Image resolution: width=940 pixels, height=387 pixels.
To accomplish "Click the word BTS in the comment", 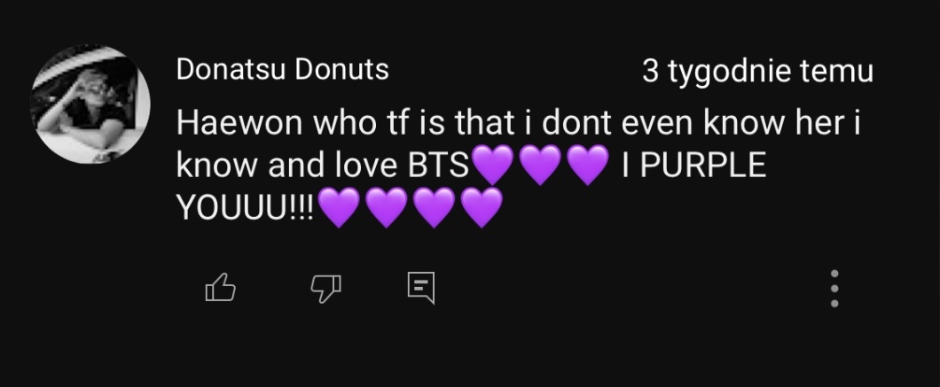I will point(437,166).
